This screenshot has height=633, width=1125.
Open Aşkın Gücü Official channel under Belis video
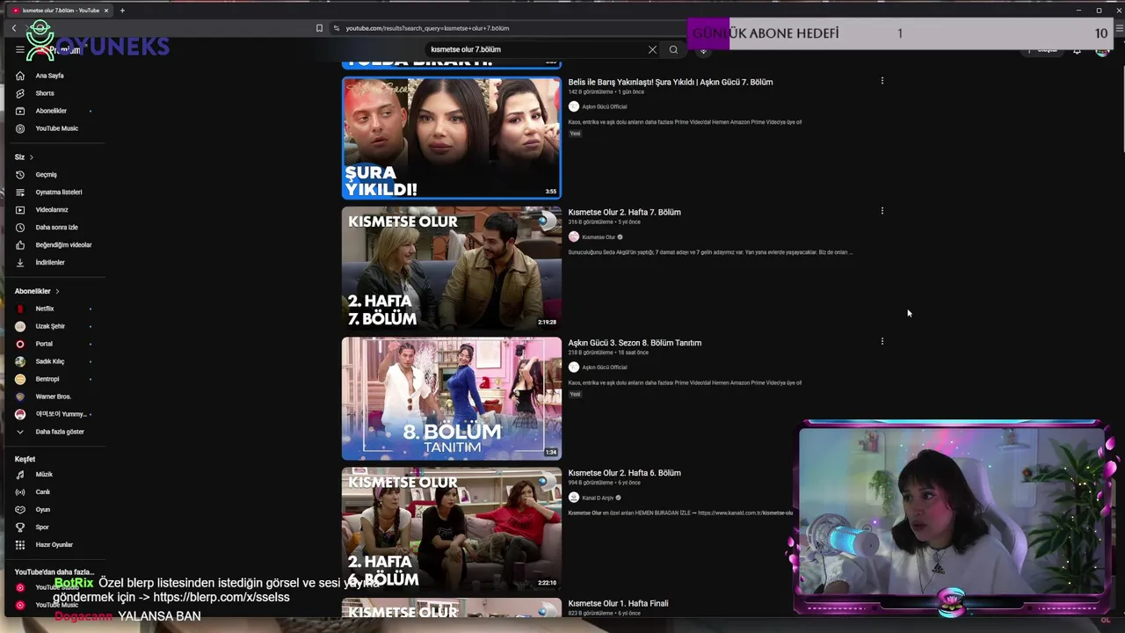click(604, 106)
